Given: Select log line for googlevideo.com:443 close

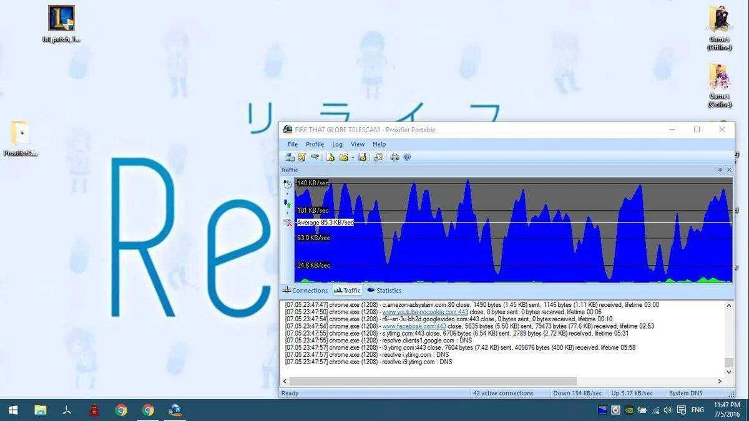Looking at the screenshot, I should coord(449,319).
